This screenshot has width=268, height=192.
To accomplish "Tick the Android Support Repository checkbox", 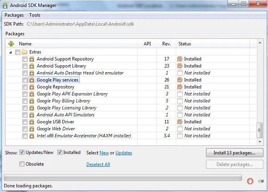I will point(25,59).
